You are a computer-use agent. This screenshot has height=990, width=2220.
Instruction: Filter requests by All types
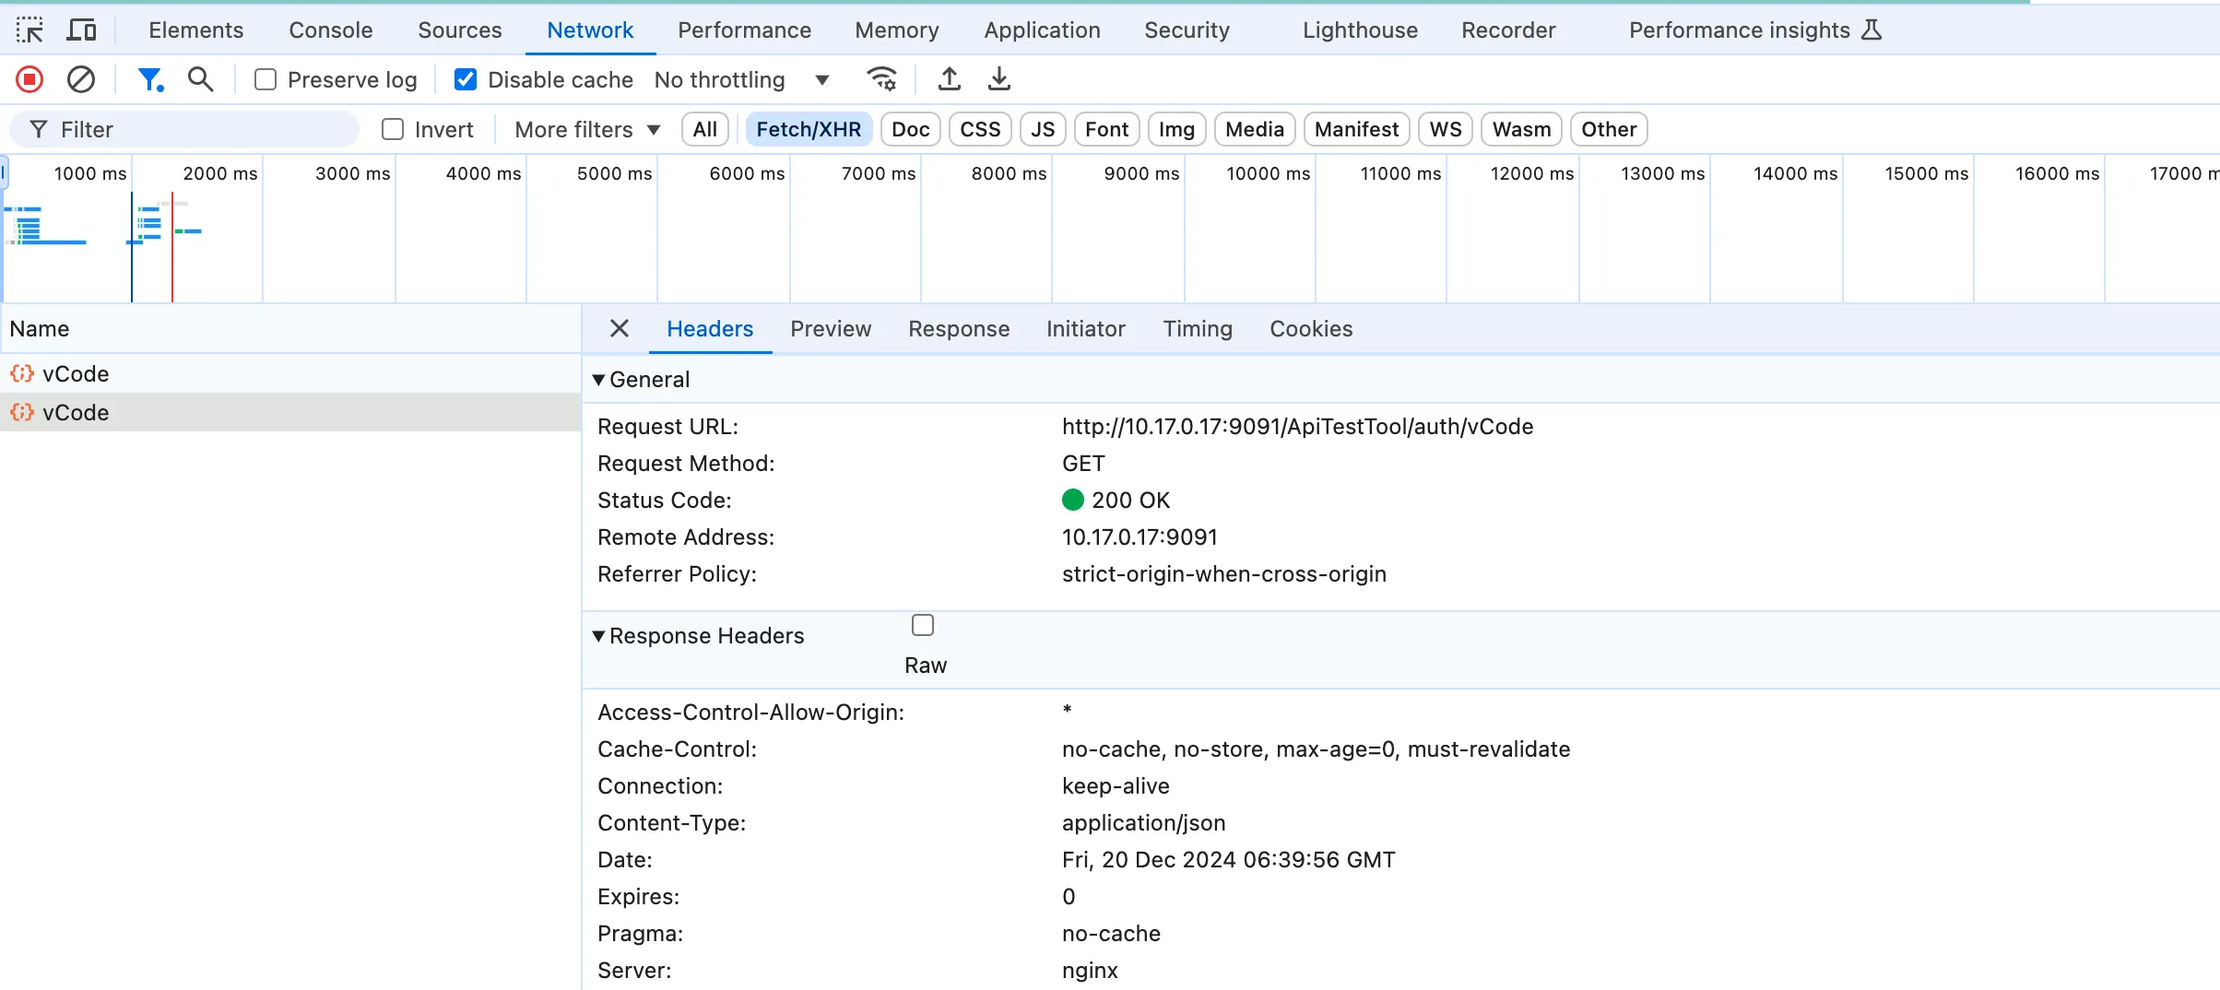click(x=705, y=129)
